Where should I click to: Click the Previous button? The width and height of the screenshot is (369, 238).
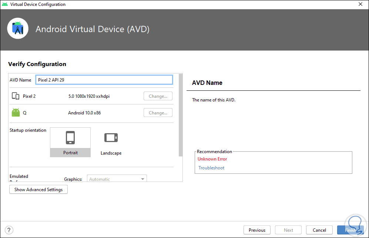point(256,230)
